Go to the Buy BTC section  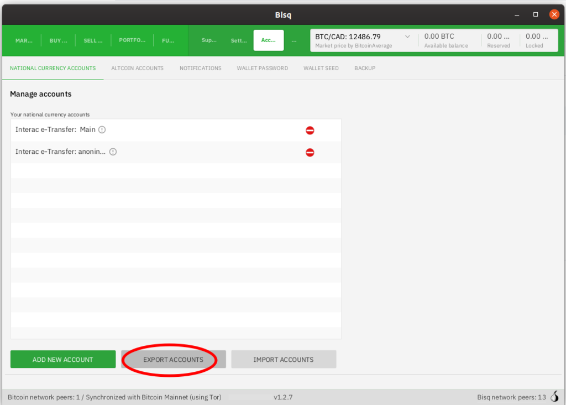(x=58, y=40)
